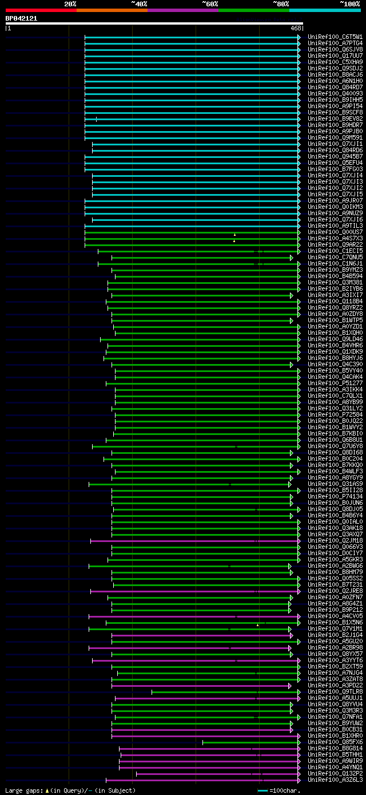Viewport: 366px width, 795px height.
Task: Select the UniRef100_A3Z6L3 label
Action: point(335,780)
